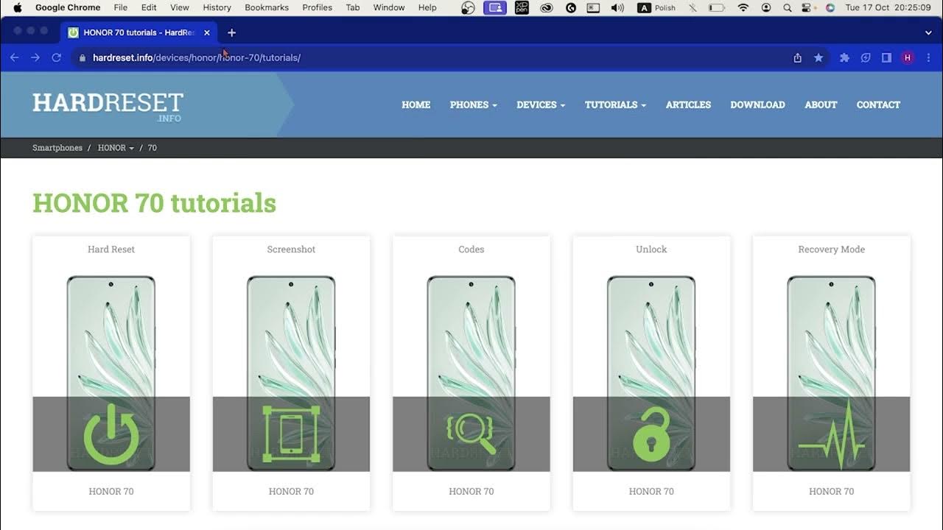Screen dimensions: 943x530
Task: Open the tab search chevron
Action: coord(928,32)
